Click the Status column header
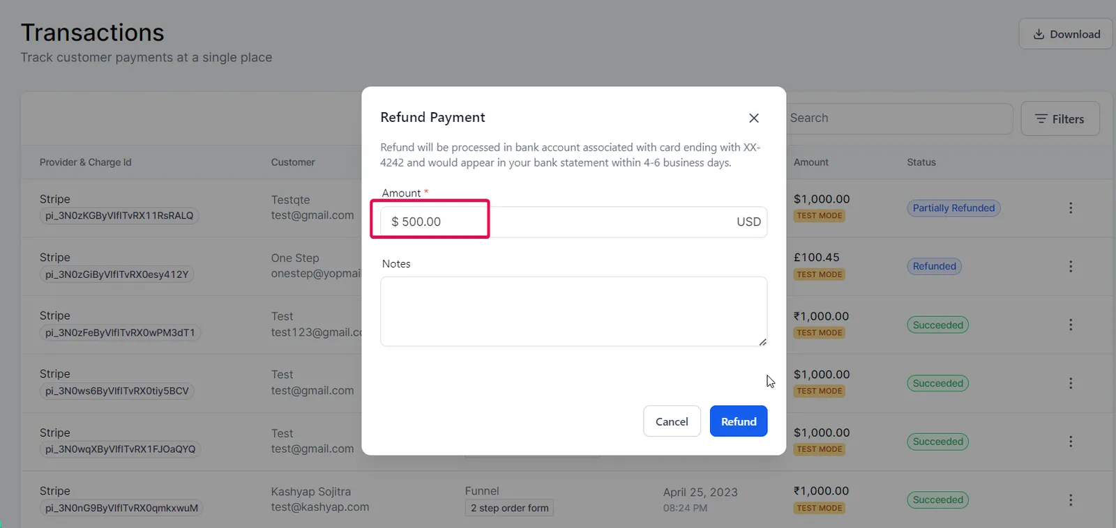1116x528 pixels. (921, 162)
